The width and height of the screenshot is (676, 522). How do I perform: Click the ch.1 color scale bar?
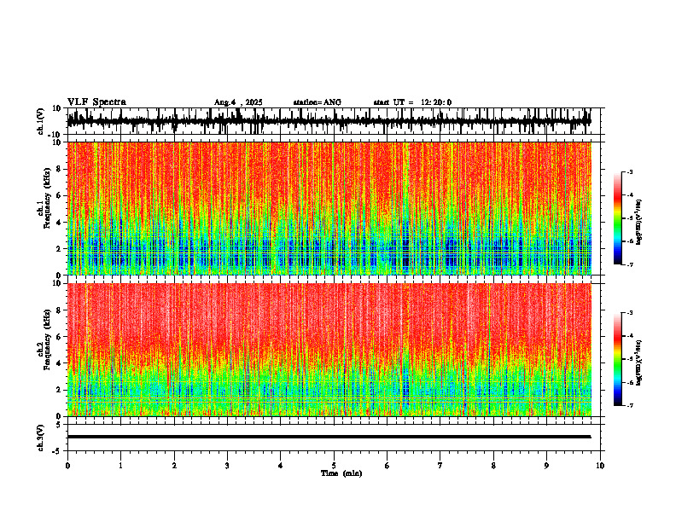tap(617, 218)
